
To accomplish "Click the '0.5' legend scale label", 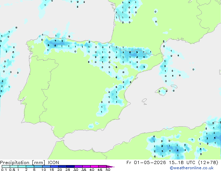I will (x=12, y=170).
